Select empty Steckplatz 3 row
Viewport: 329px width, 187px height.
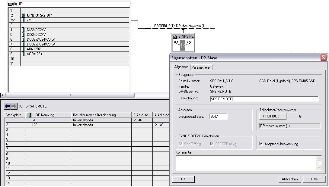pyautogui.click(x=87, y=130)
